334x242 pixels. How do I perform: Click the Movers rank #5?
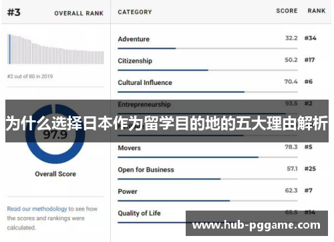[309, 147]
